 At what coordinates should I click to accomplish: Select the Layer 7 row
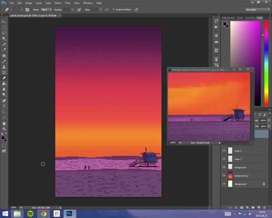click(245, 159)
